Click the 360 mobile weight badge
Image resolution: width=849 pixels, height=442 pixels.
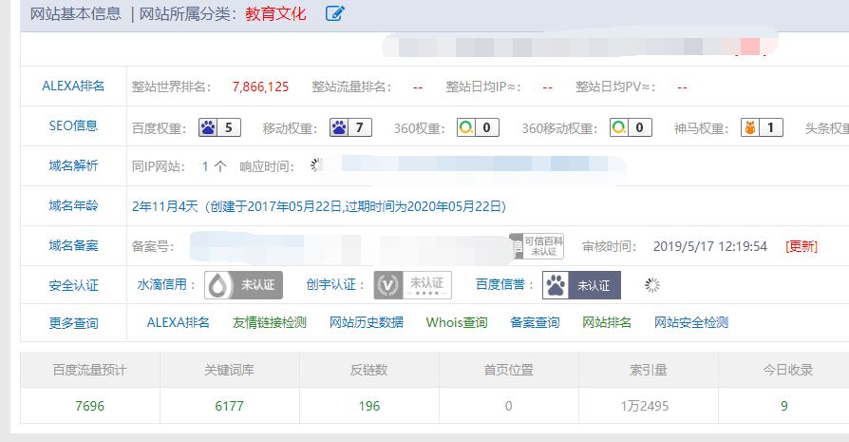[x=631, y=127]
